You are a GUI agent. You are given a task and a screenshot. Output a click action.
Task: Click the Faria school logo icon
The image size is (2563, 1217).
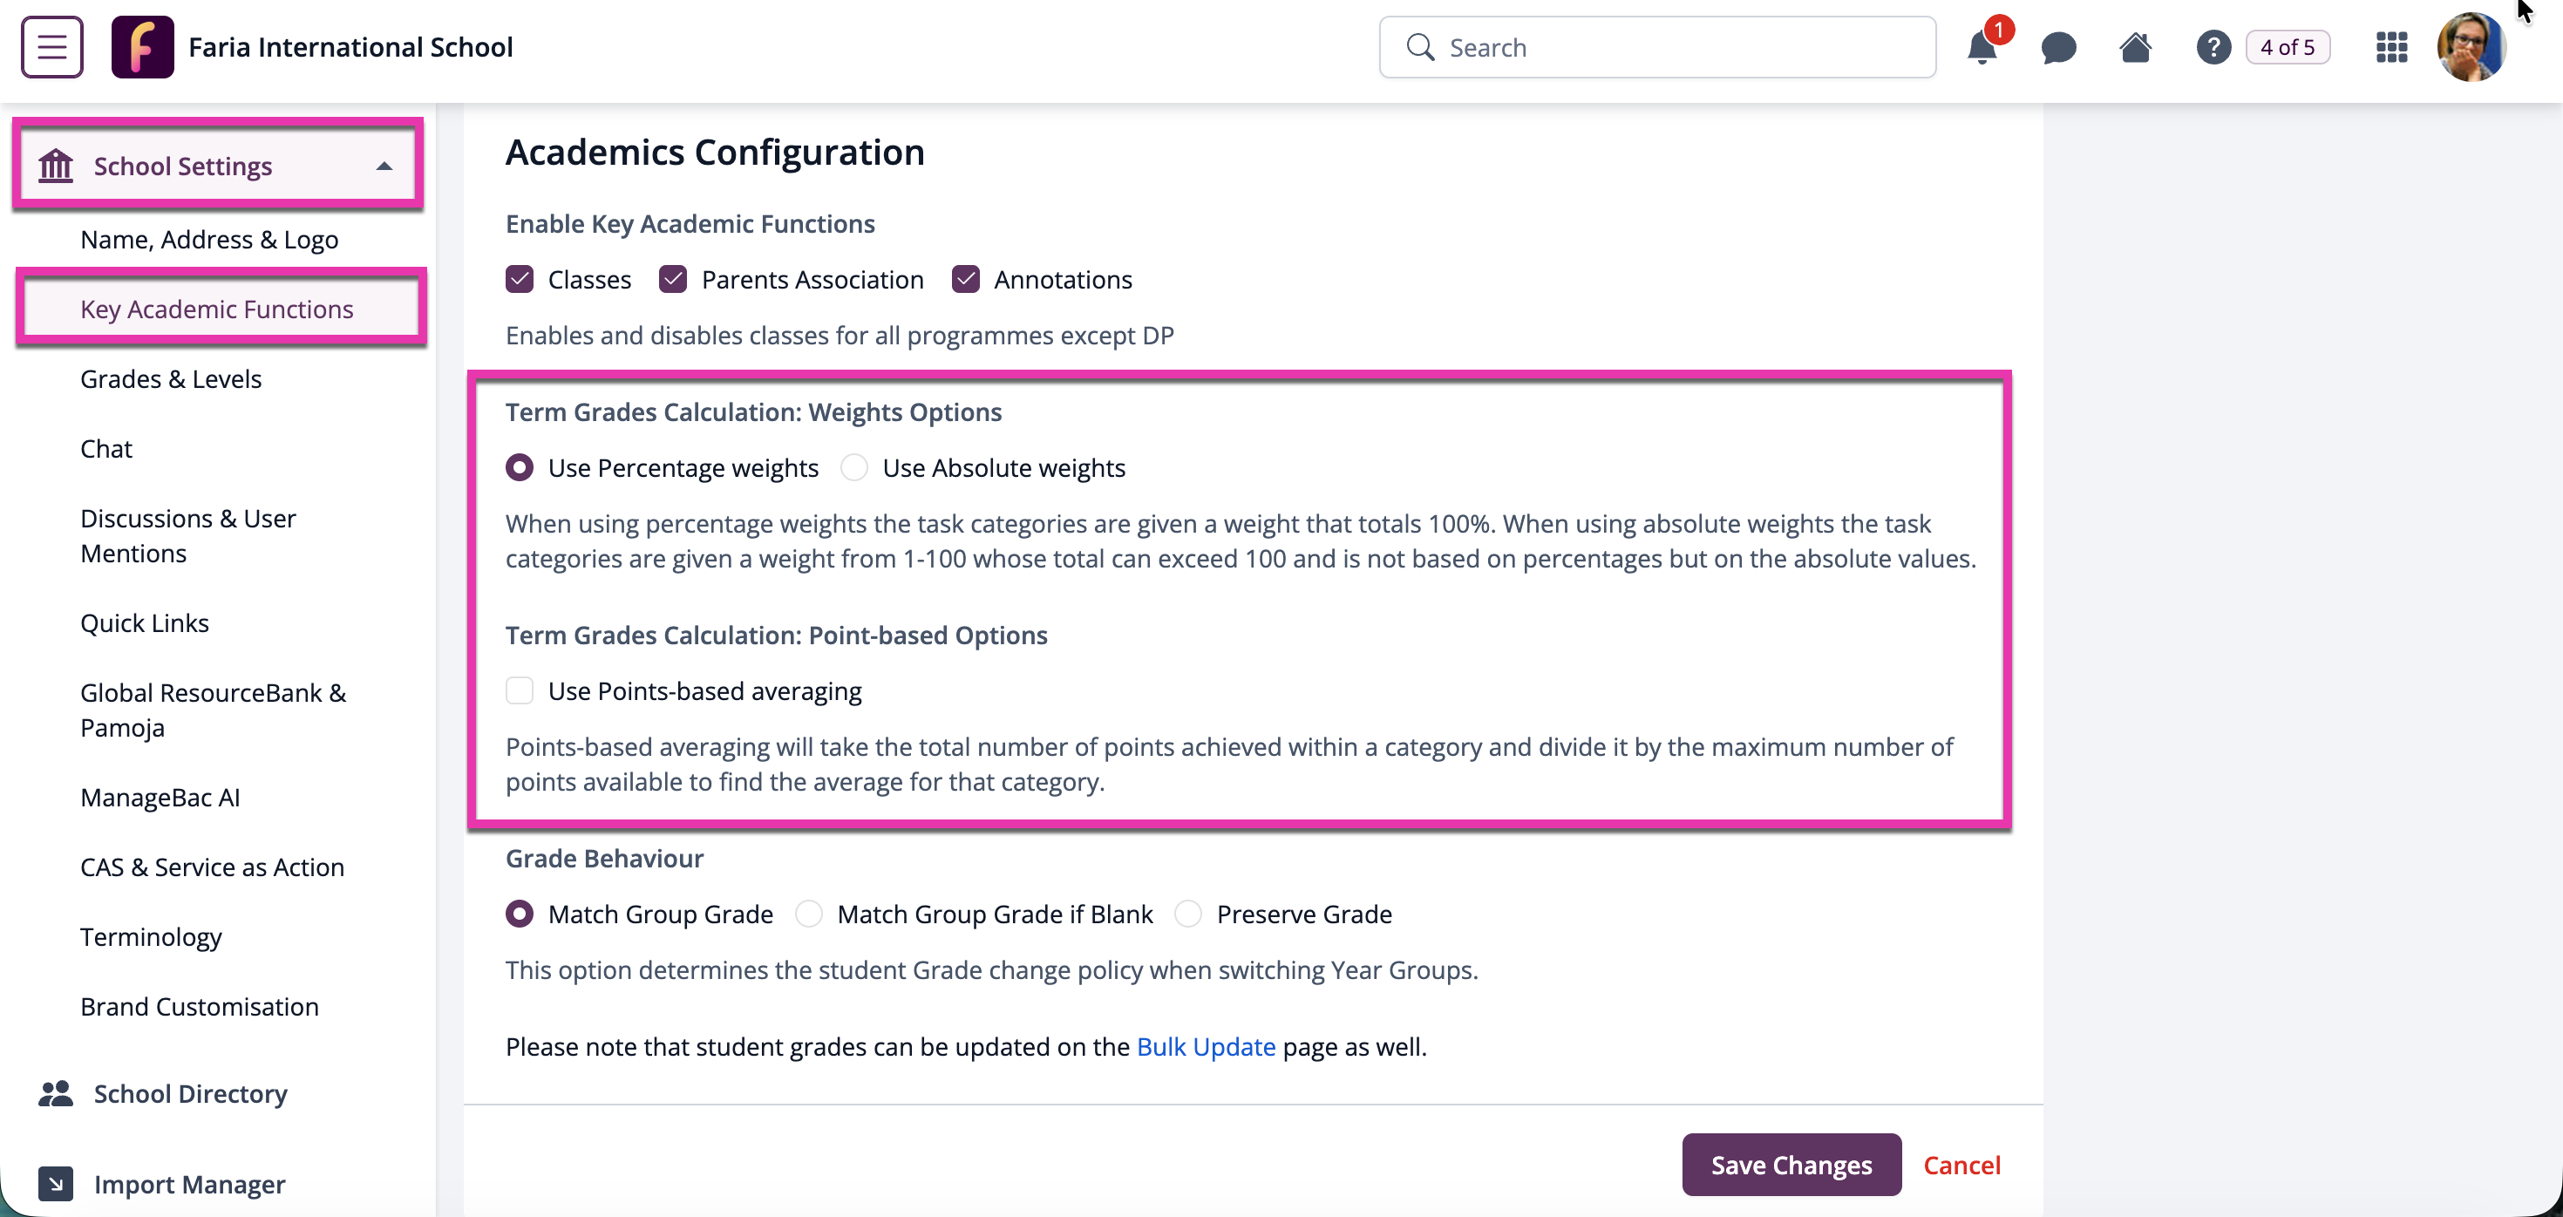[x=142, y=47]
